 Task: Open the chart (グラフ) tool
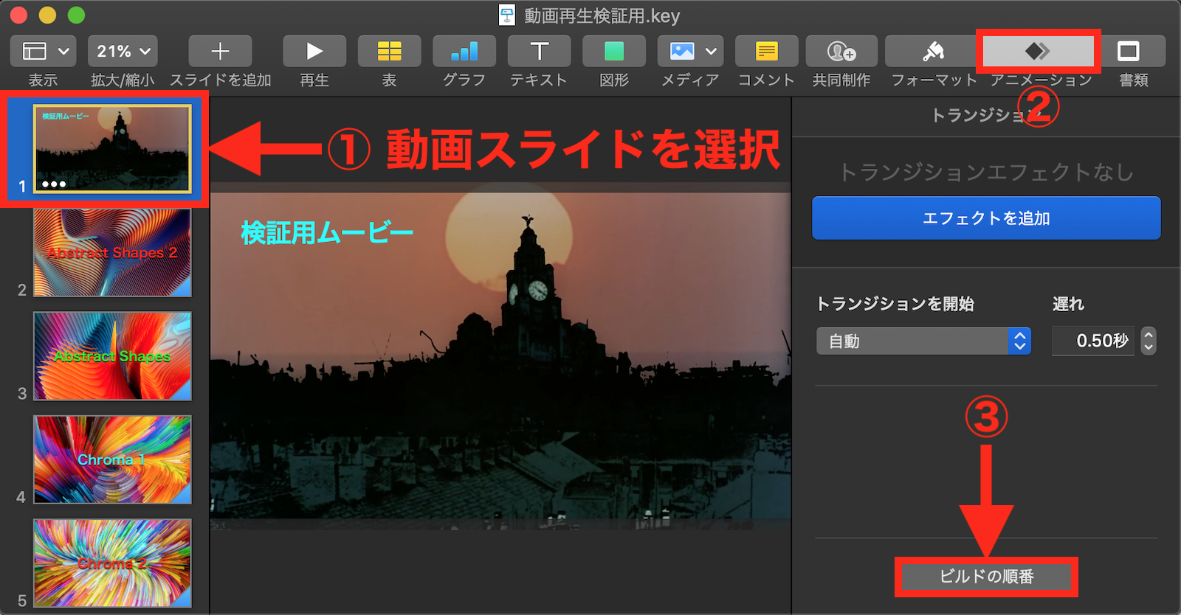coord(464,51)
